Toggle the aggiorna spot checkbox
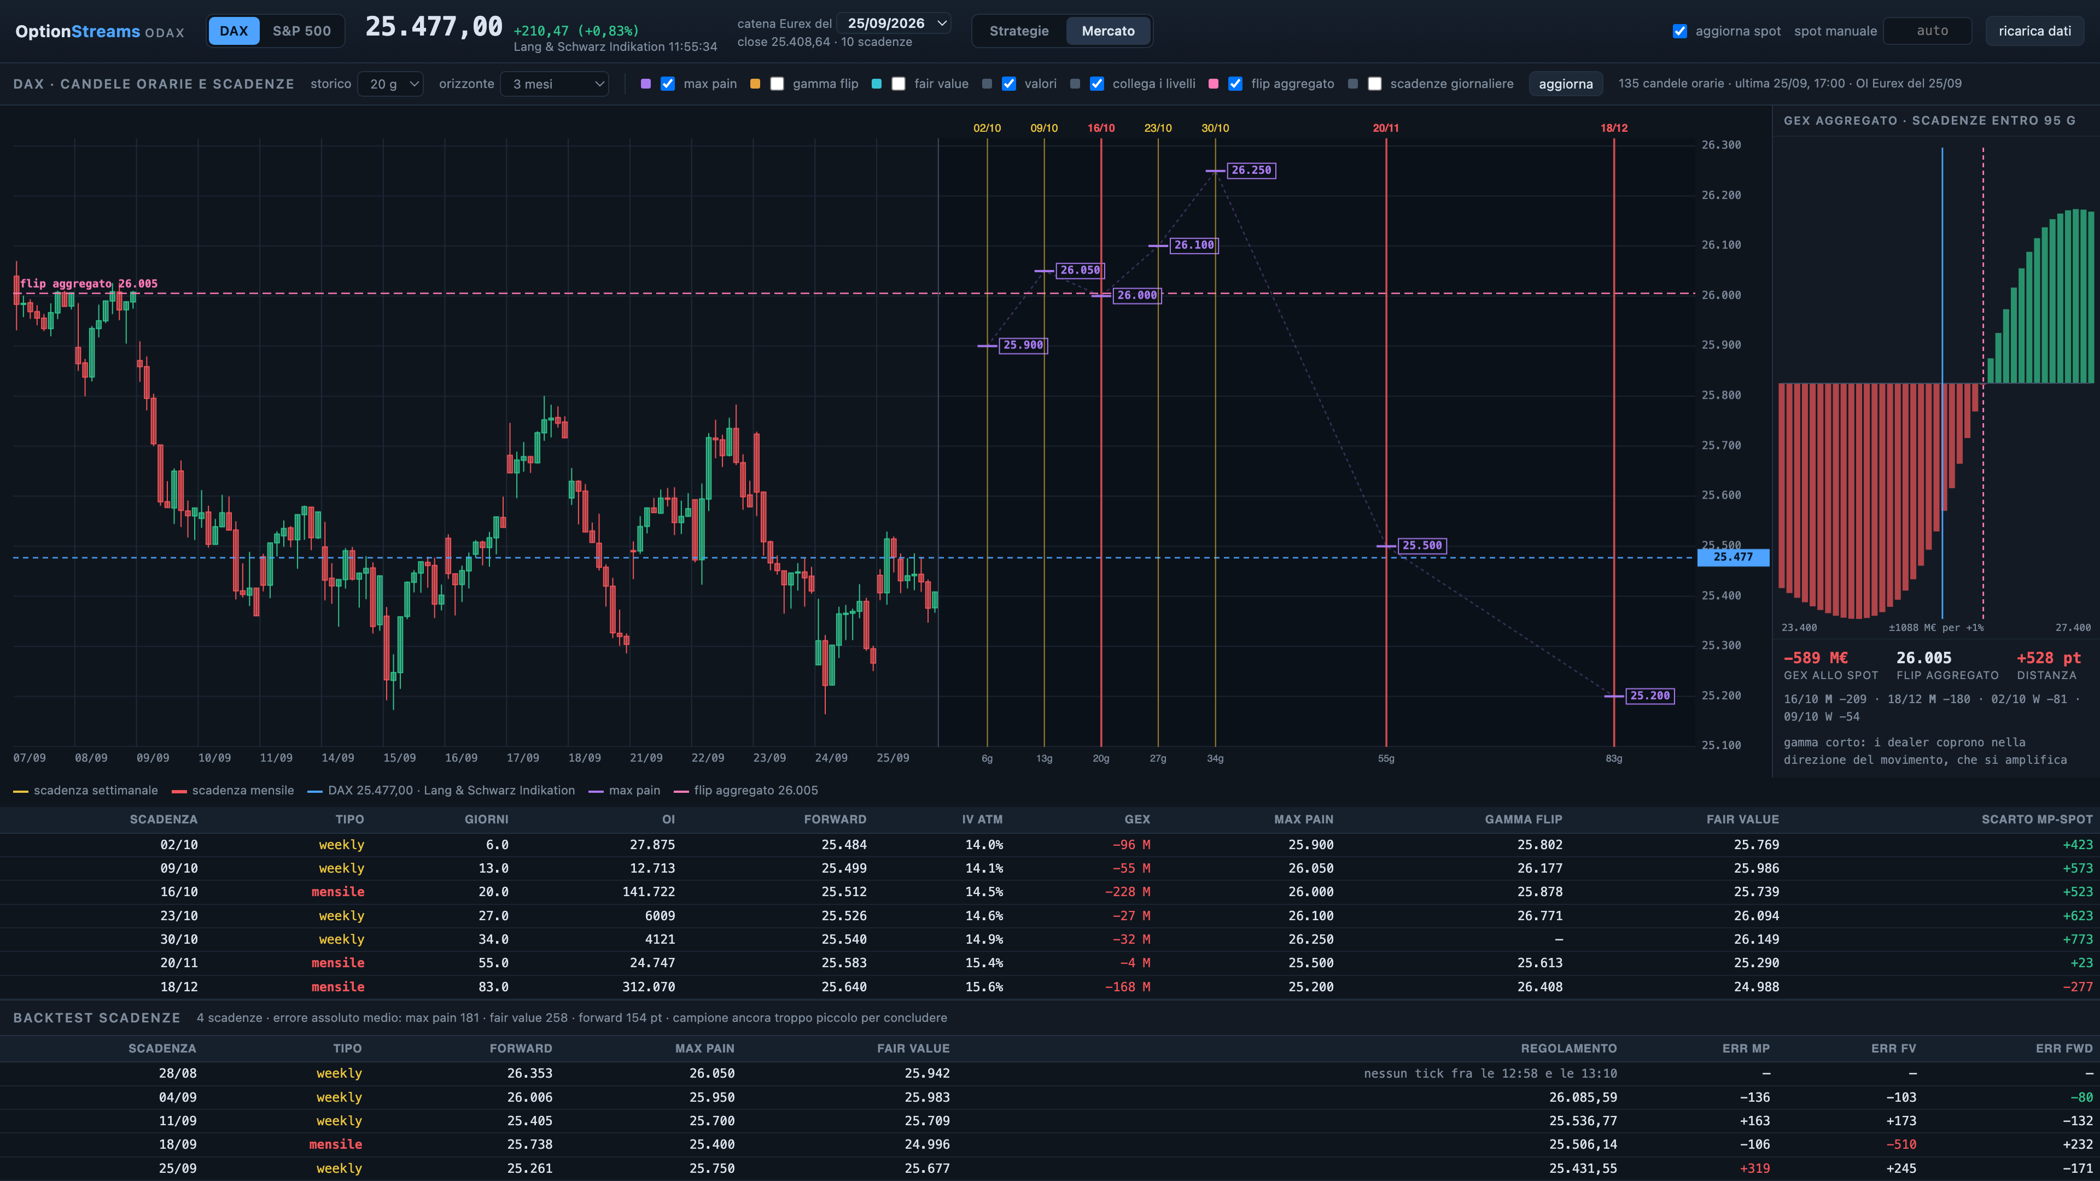 coord(1679,31)
